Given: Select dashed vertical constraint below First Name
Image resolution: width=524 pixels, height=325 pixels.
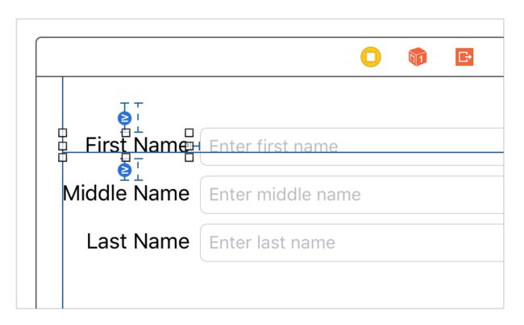Looking at the screenshot, I should (139, 169).
